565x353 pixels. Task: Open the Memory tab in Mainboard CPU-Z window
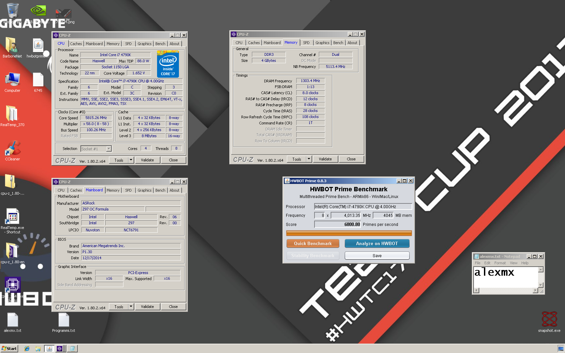click(x=113, y=190)
